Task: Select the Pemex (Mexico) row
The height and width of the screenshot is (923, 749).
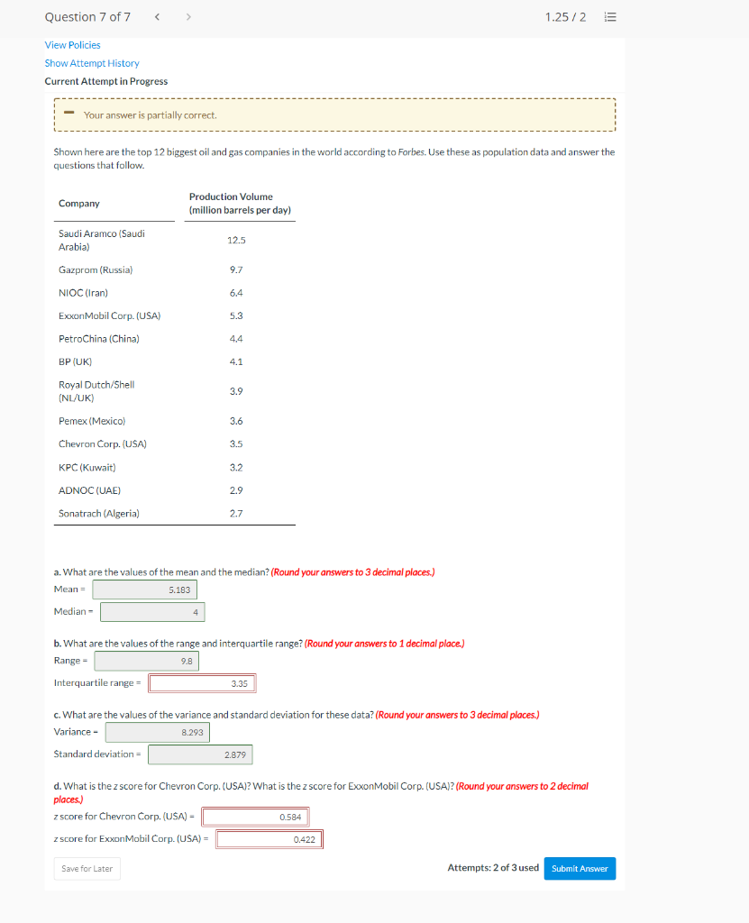Action: pos(174,421)
